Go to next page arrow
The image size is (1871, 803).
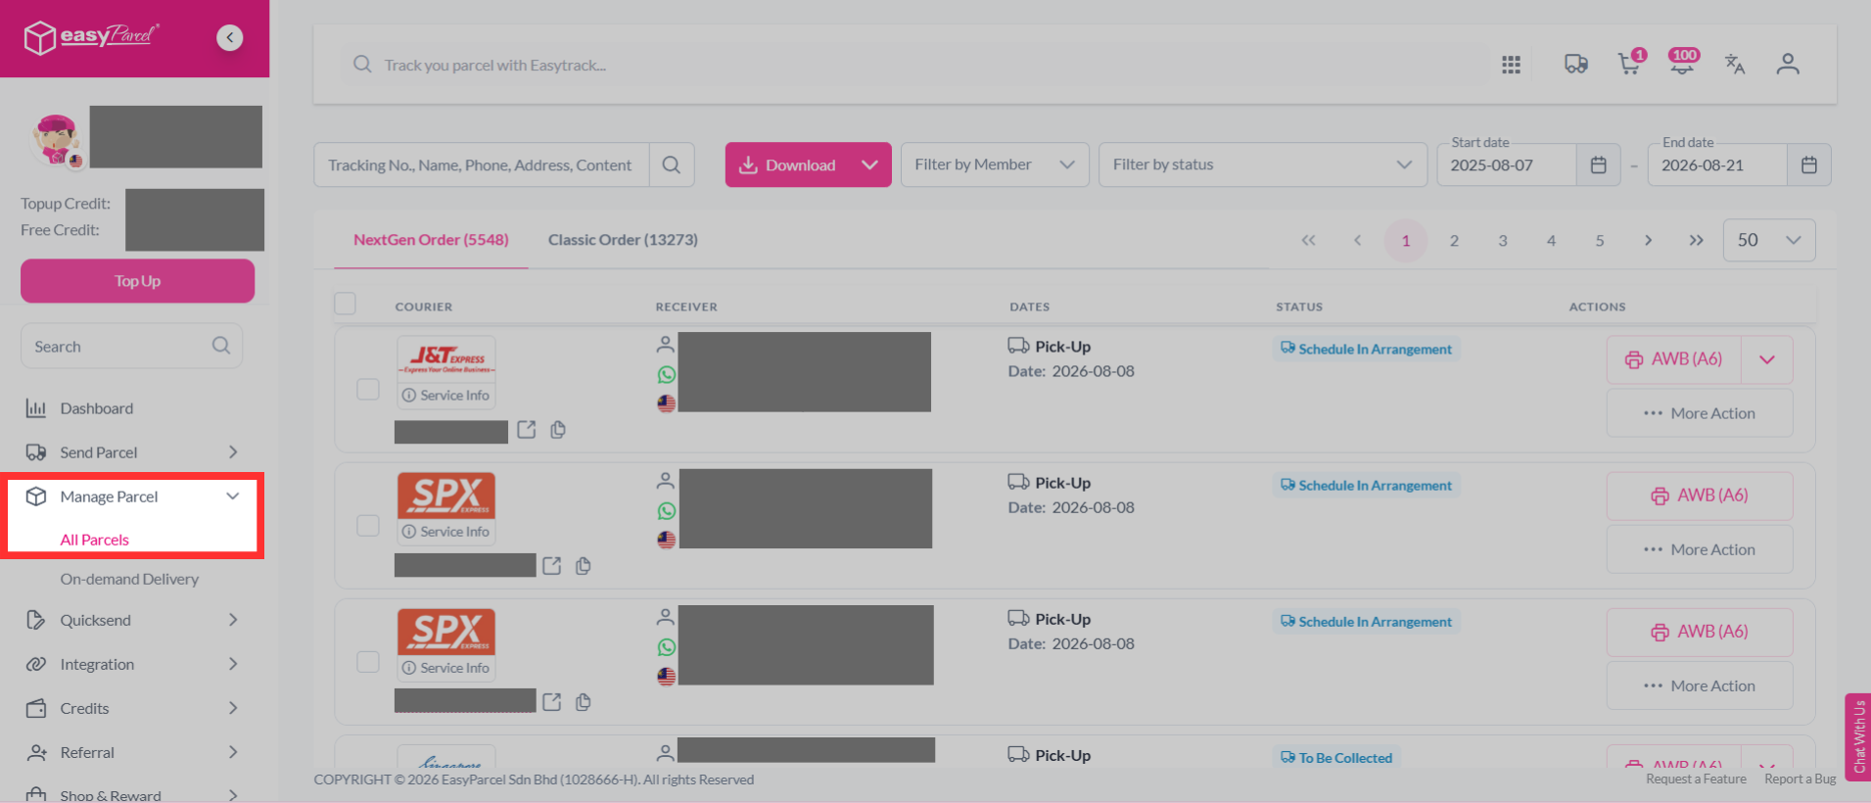(x=1648, y=240)
